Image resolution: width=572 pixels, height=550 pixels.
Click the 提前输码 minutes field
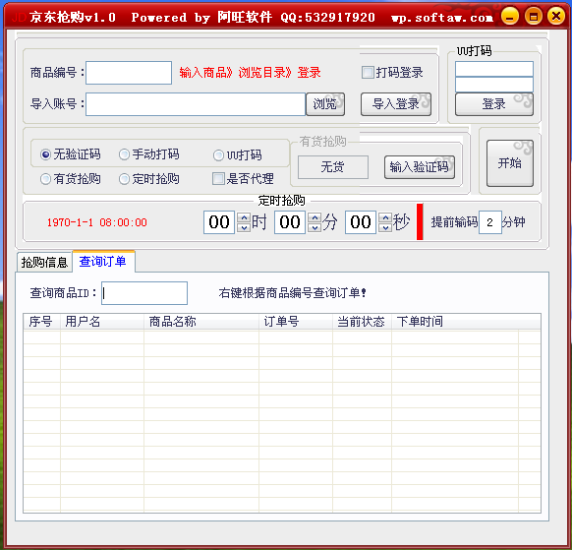[489, 222]
